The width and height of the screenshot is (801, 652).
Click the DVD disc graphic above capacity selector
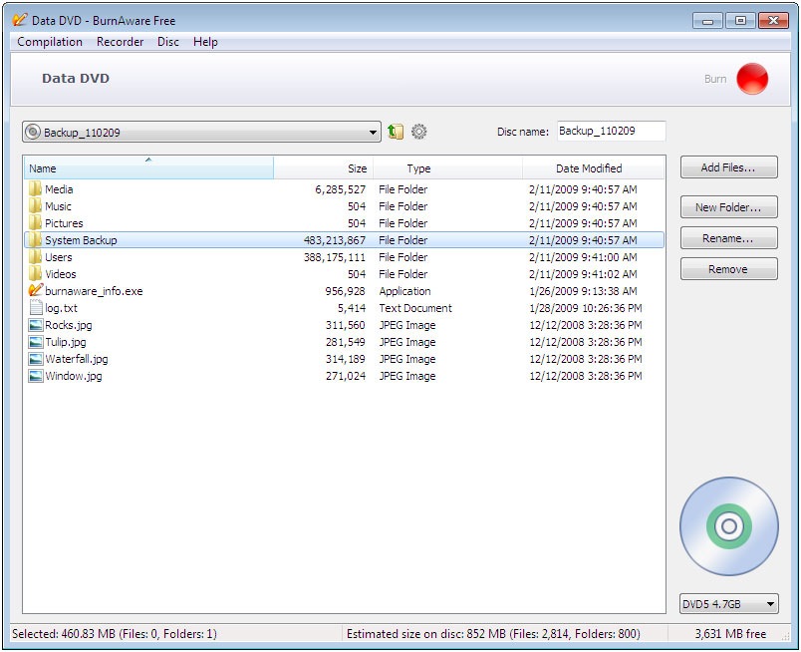(728, 525)
